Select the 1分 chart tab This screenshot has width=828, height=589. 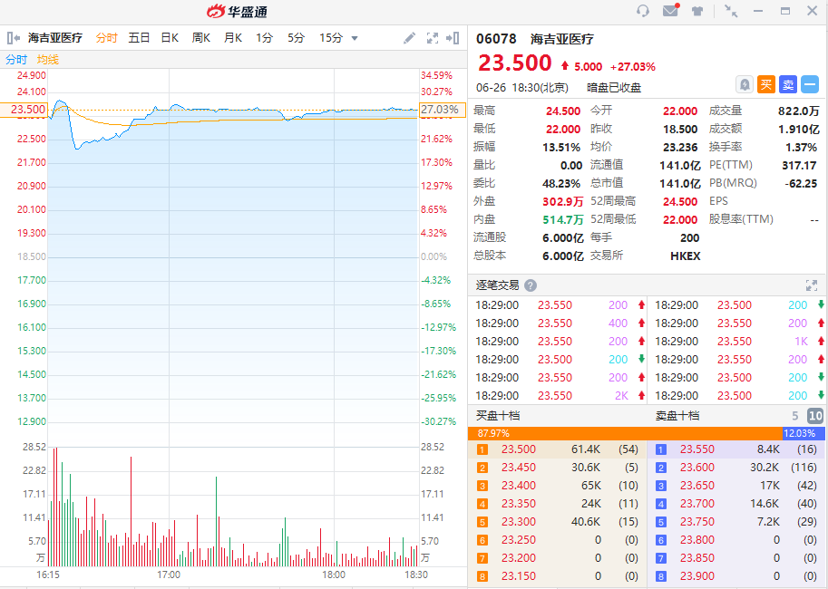pyautogui.click(x=265, y=38)
